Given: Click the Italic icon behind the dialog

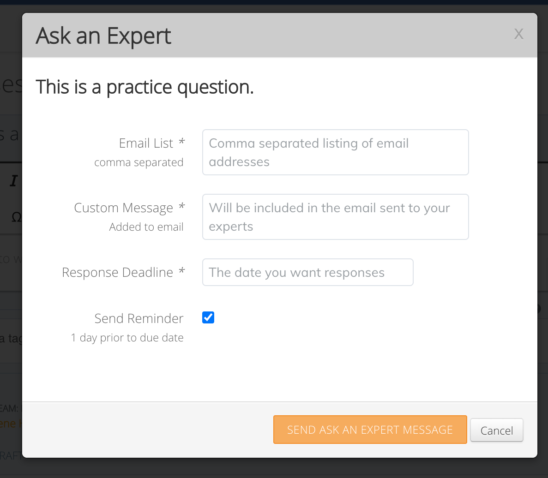Looking at the screenshot, I should (14, 181).
